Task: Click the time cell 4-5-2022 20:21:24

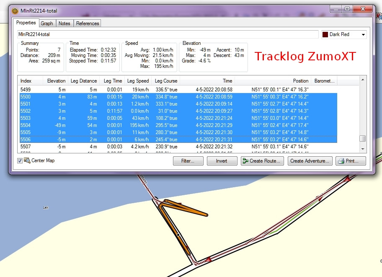Action: pyautogui.click(x=214, y=118)
